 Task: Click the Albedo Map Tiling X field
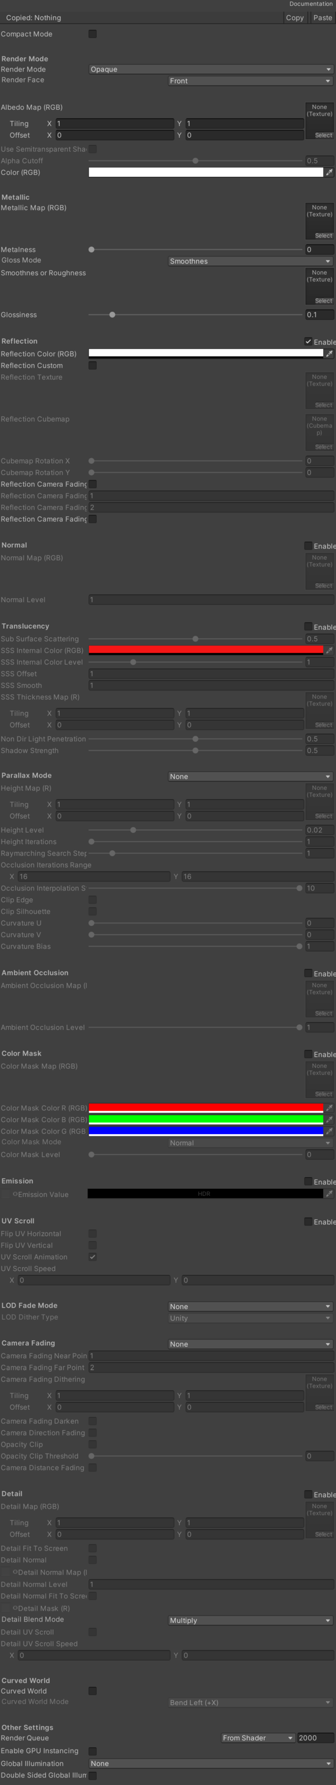point(115,123)
